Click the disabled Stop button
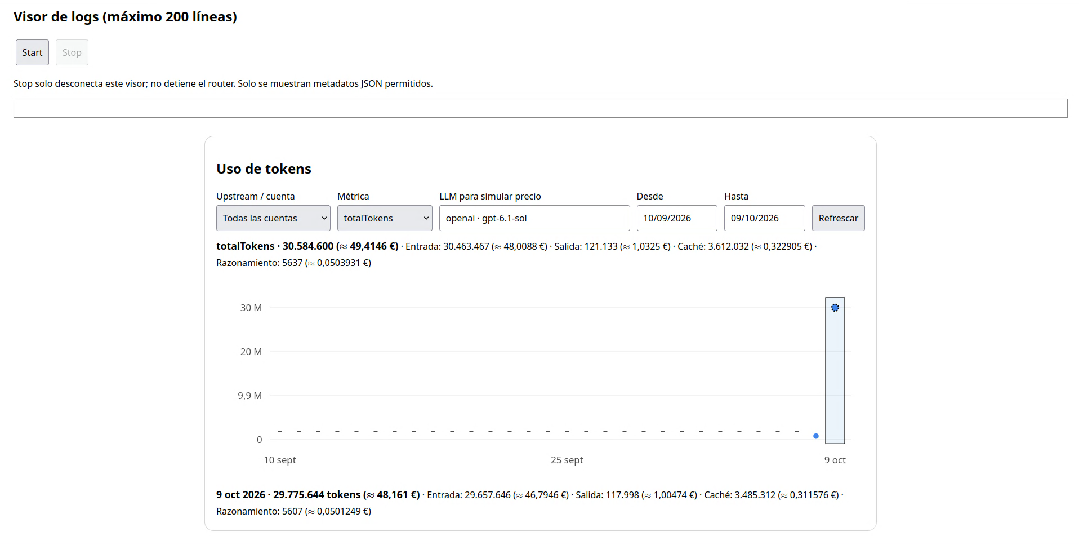1079x545 pixels. point(72,52)
